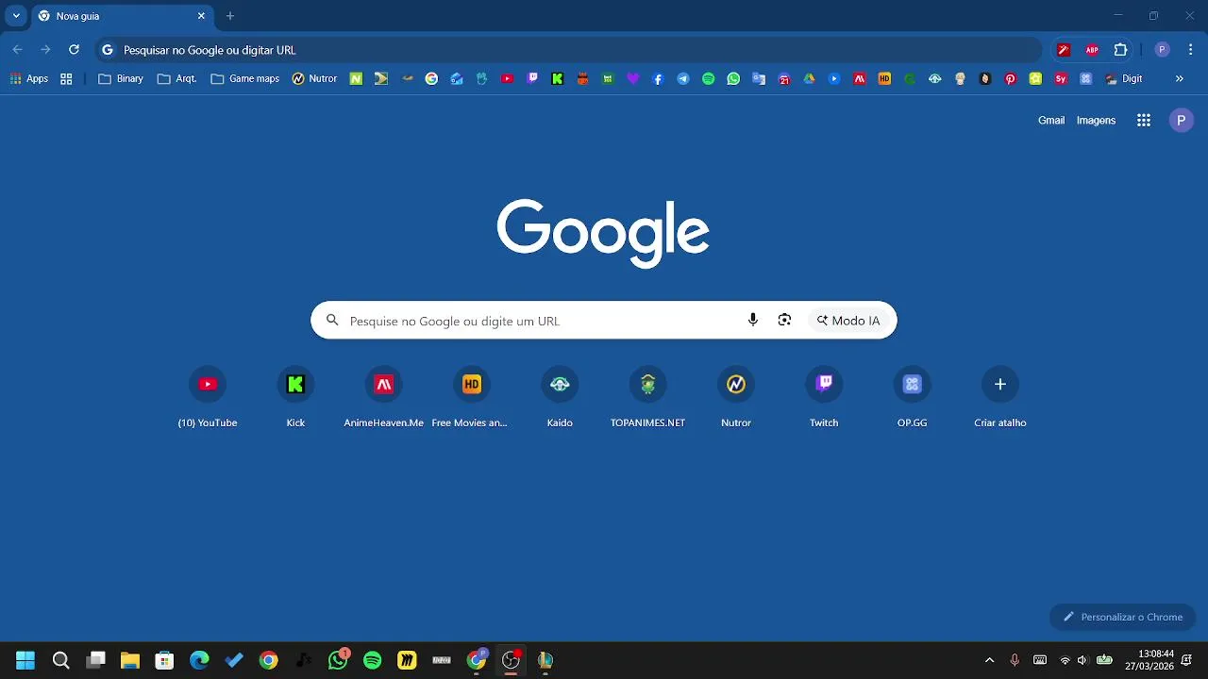
Task: Open the Chrome profile P button in the toolbar
Action: click(1163, 50)
